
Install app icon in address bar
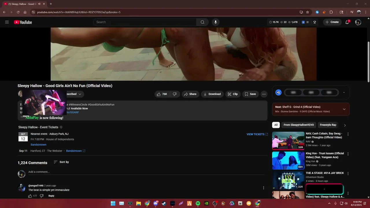click(x=301, y=12)
